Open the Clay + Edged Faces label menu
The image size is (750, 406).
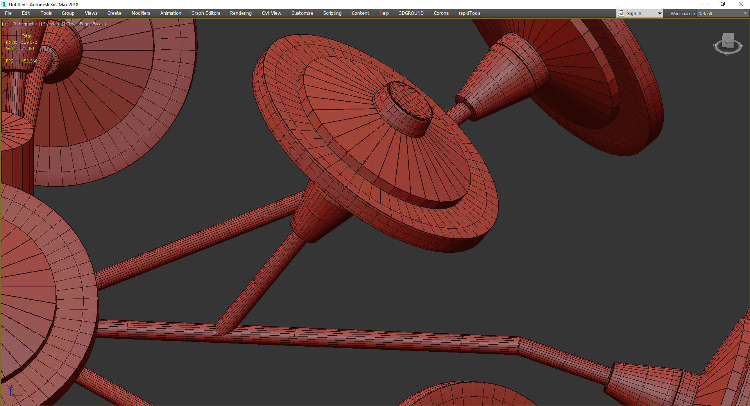[x=85, y=24]
